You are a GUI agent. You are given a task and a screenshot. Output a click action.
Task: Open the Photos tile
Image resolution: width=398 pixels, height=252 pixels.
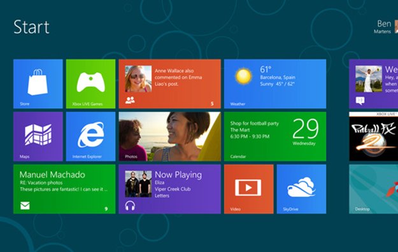click(169, 136)
